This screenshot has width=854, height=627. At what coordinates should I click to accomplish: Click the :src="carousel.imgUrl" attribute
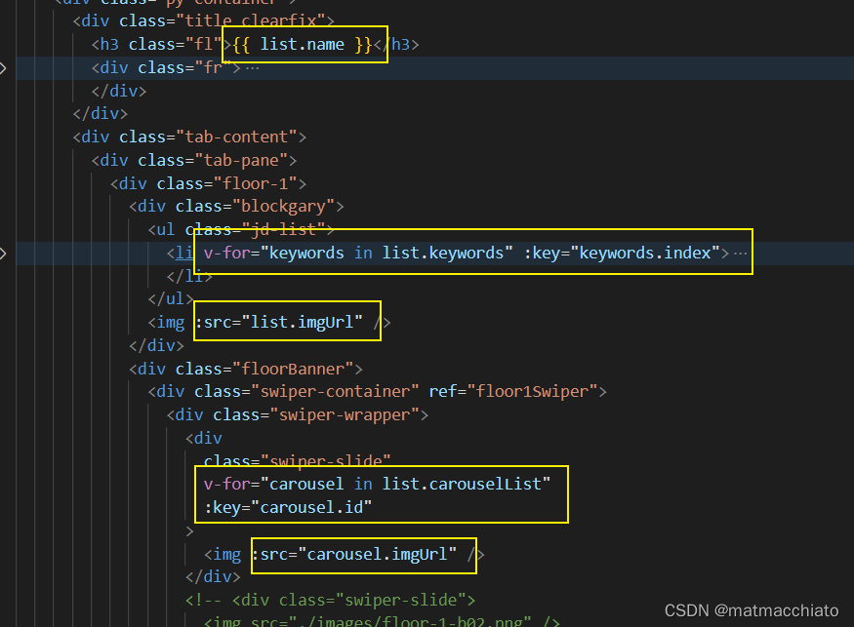[x=354, y=554]
